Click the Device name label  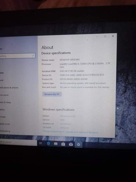48,60
